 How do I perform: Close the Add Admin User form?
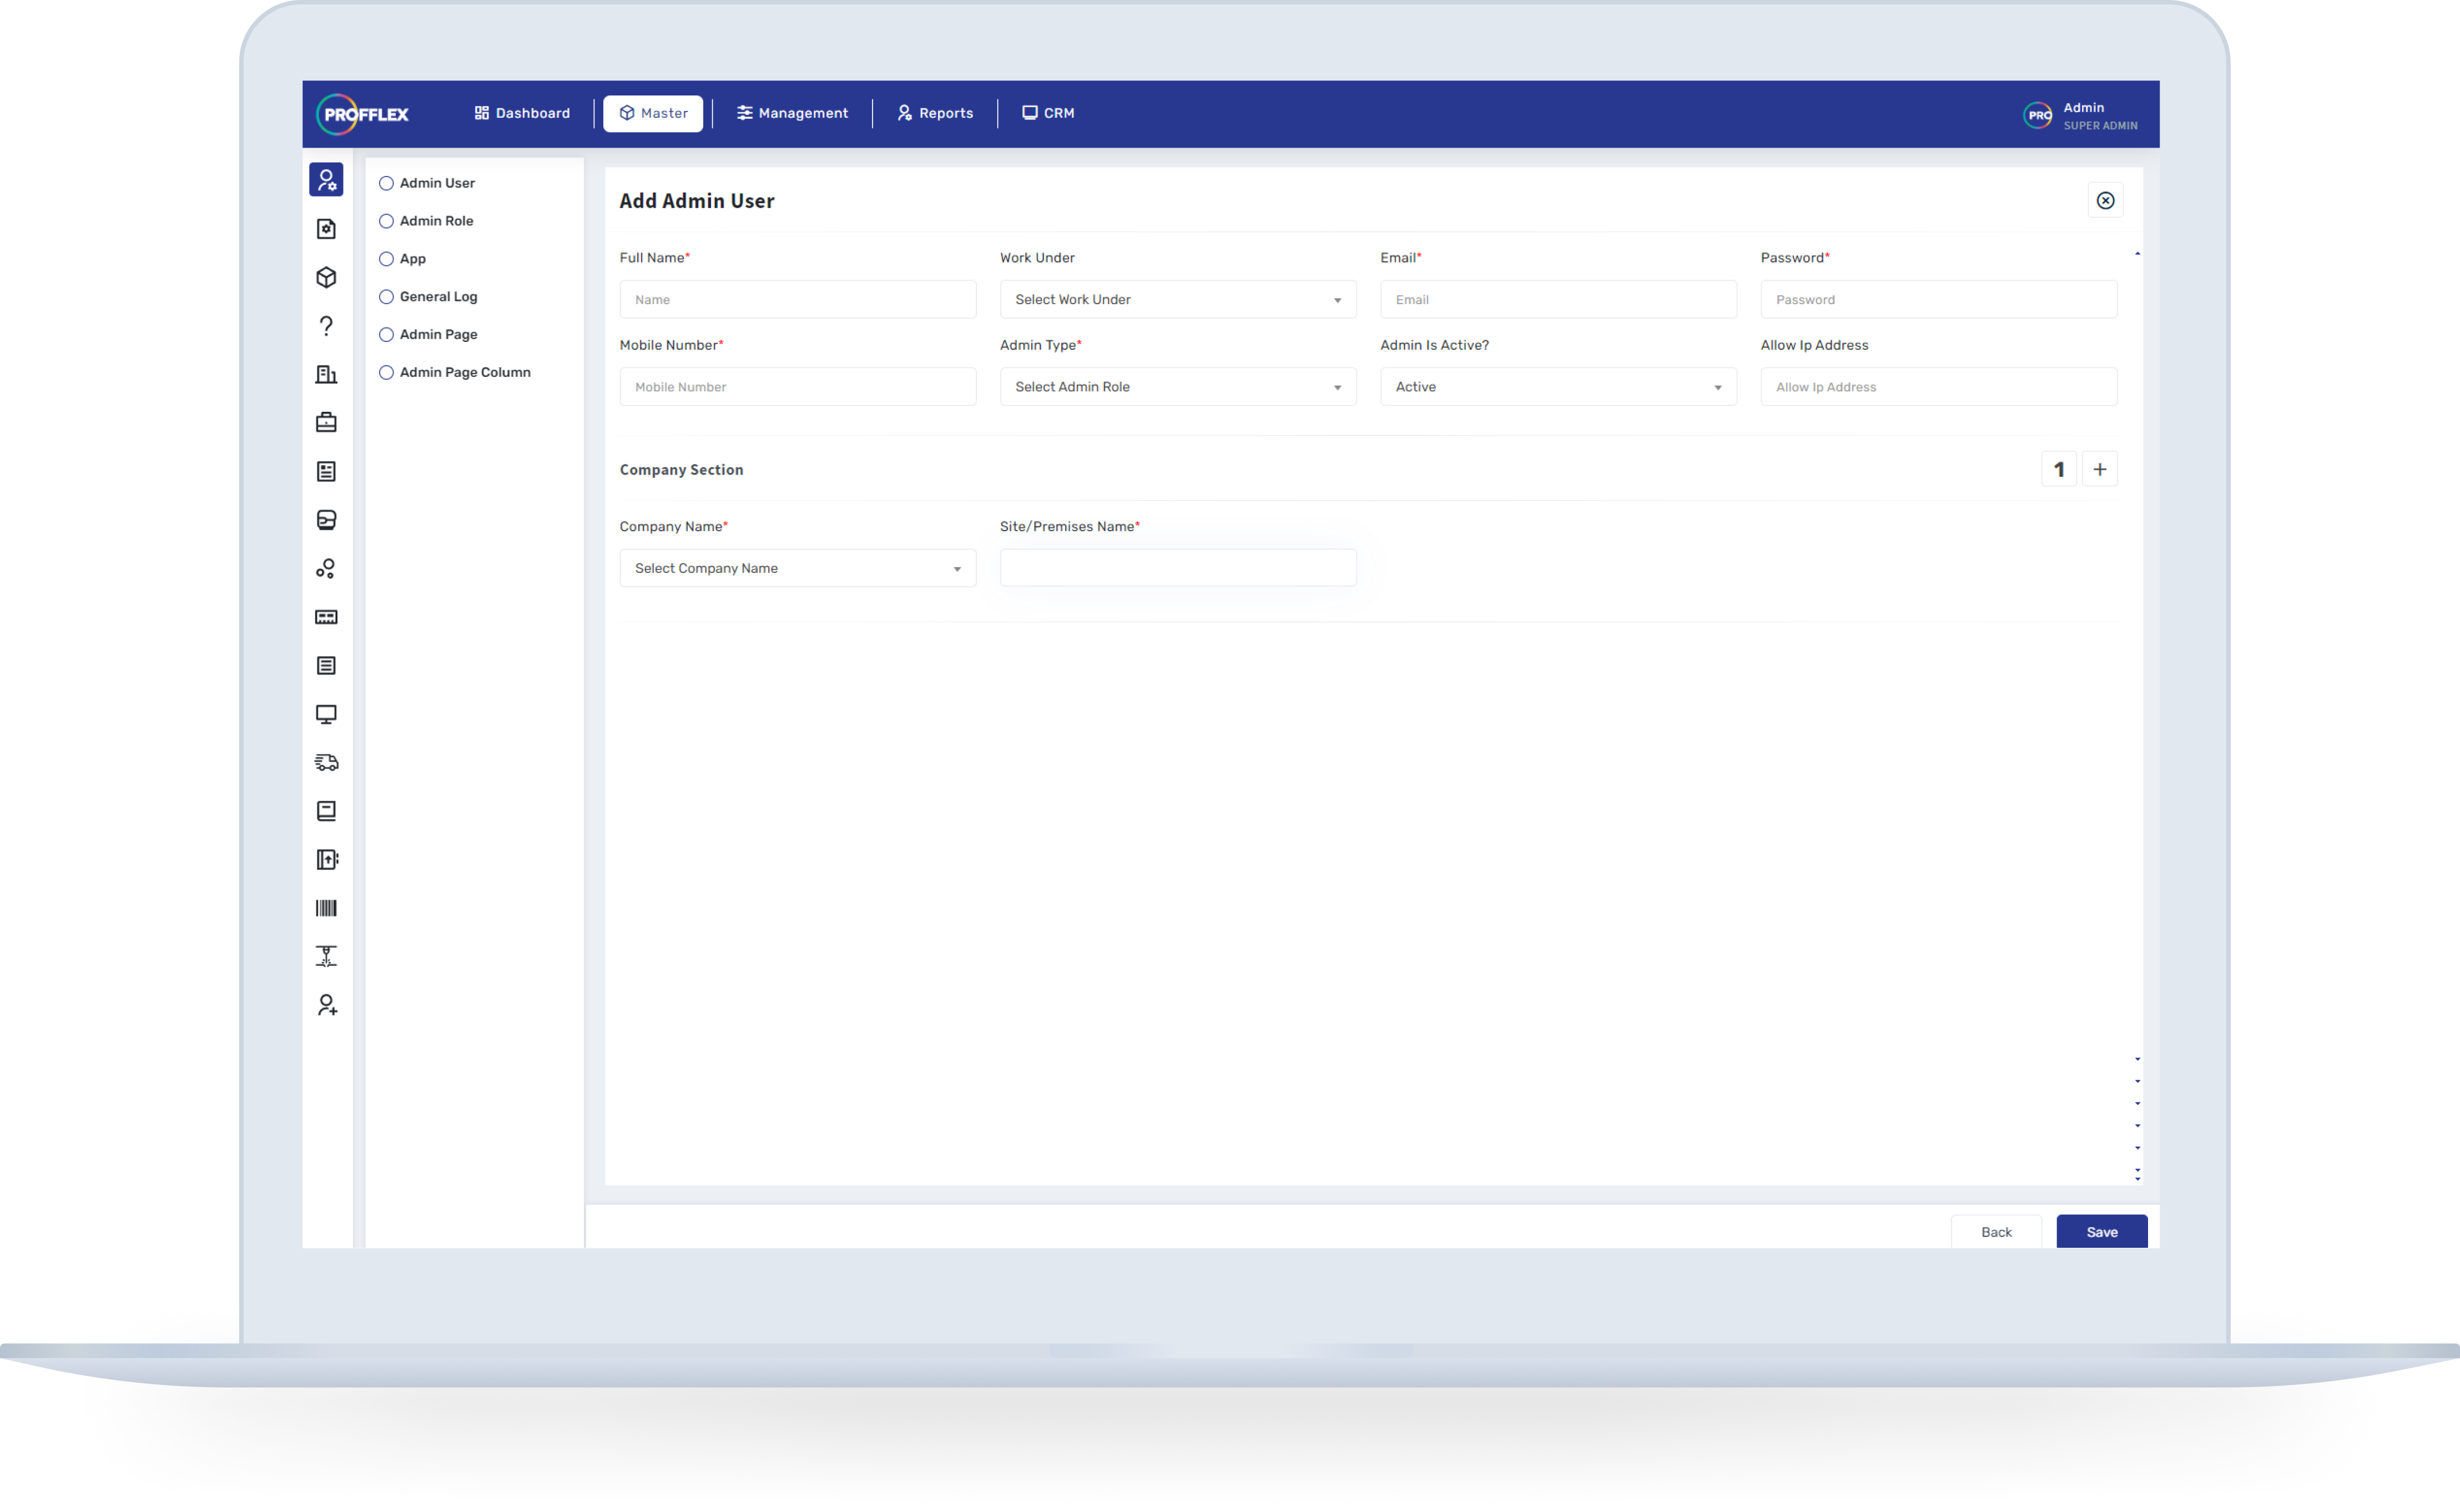click(2105, 201)
